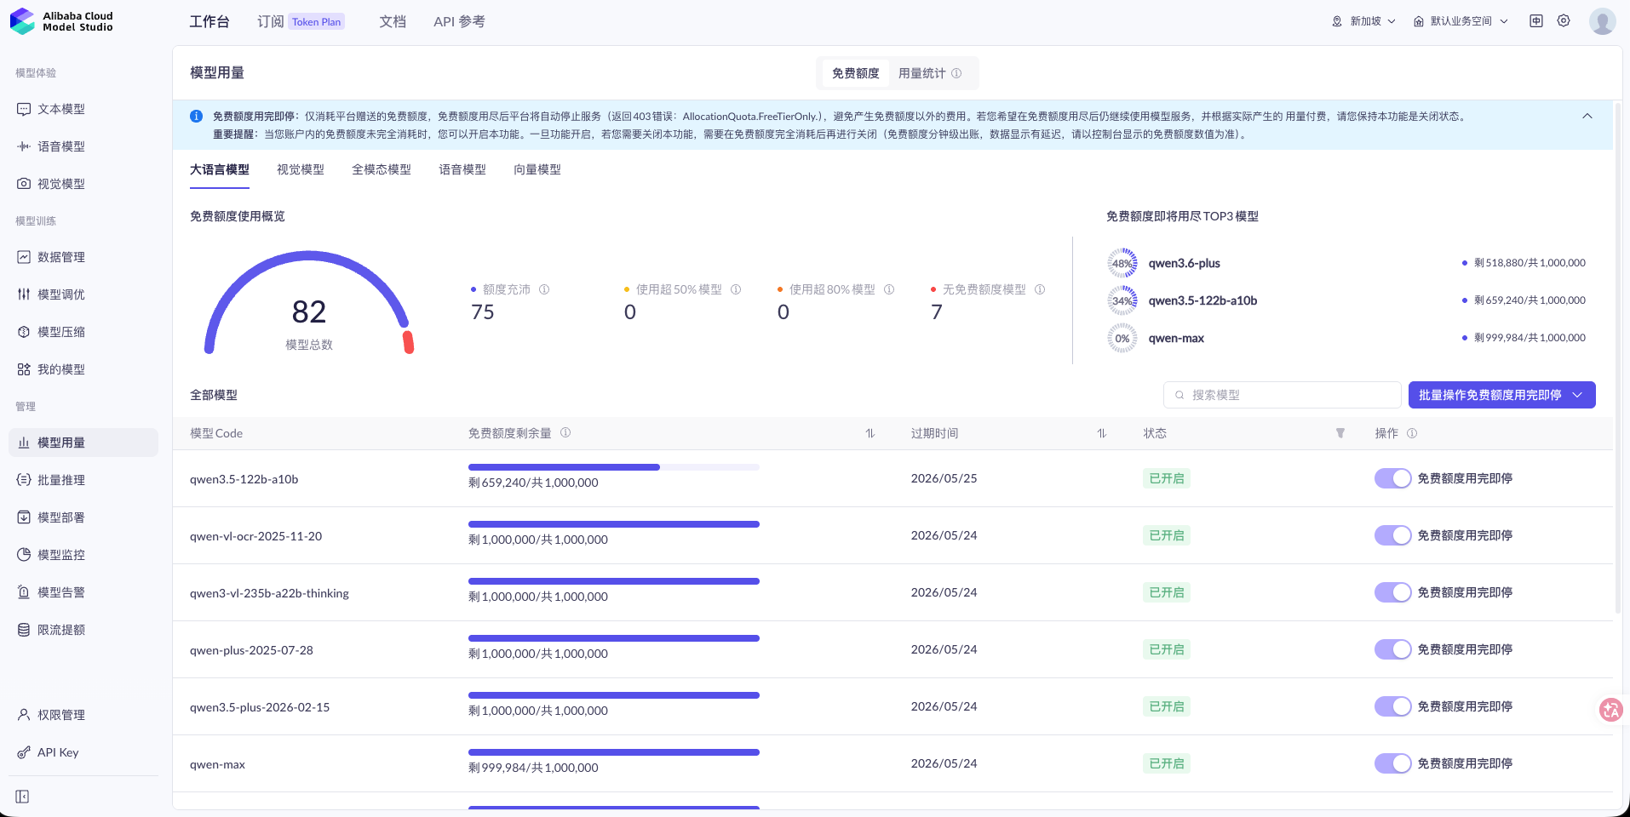Viewport: 1630px width, 817px height.
Task: Open 模型压缩 in sidebar
Action: [x=83, y=332]
